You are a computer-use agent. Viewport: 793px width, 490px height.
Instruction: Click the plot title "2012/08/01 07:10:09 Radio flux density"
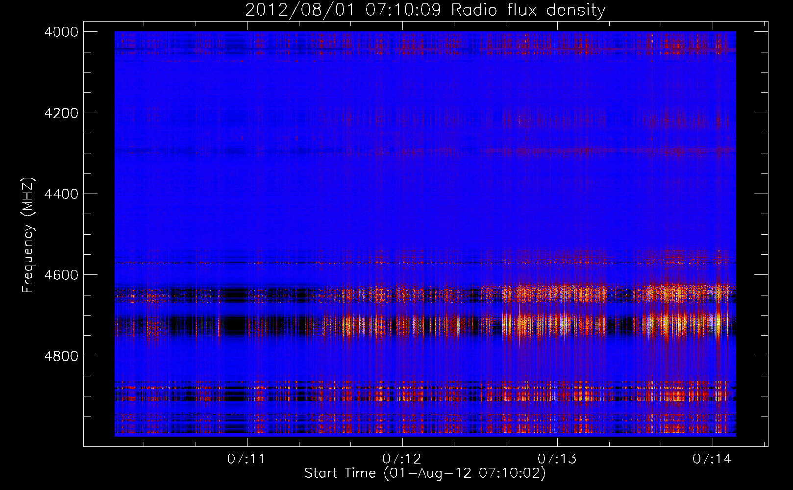pyautogui.click(x=425, y=10)
